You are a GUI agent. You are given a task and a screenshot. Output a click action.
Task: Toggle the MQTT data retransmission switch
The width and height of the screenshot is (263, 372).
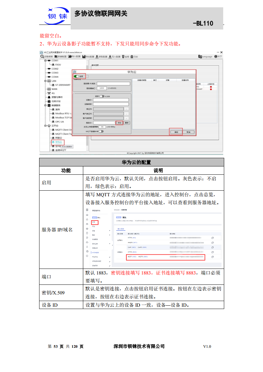click(101, 131)
